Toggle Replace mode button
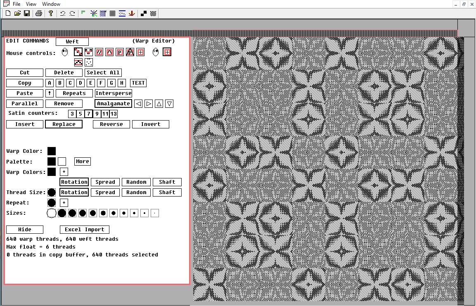 click(64, 124)
